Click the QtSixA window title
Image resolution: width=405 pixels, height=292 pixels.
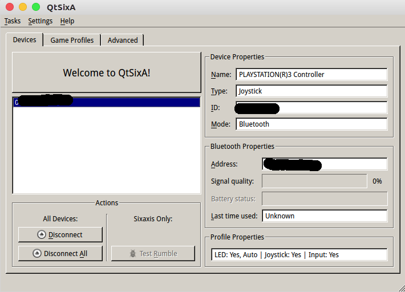pos(61,7)
